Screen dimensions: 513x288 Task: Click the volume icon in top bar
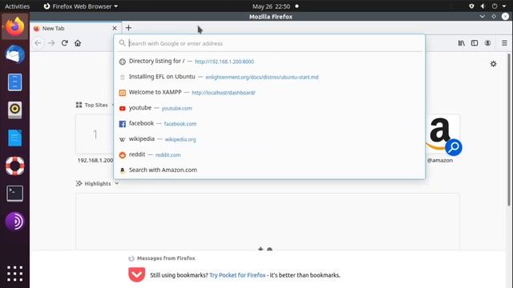pyautogui.click(x=483, y=6)
